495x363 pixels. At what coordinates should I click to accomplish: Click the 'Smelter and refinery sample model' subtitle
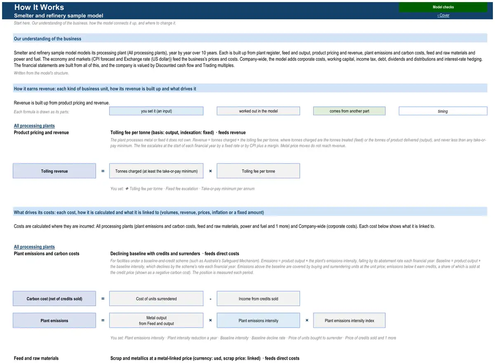point(59,16)
